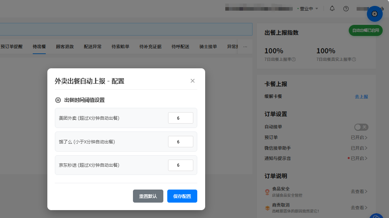Click the 100% 7日出餐上报率 value
Screen dimensions: 389x218
coord(274,51)
